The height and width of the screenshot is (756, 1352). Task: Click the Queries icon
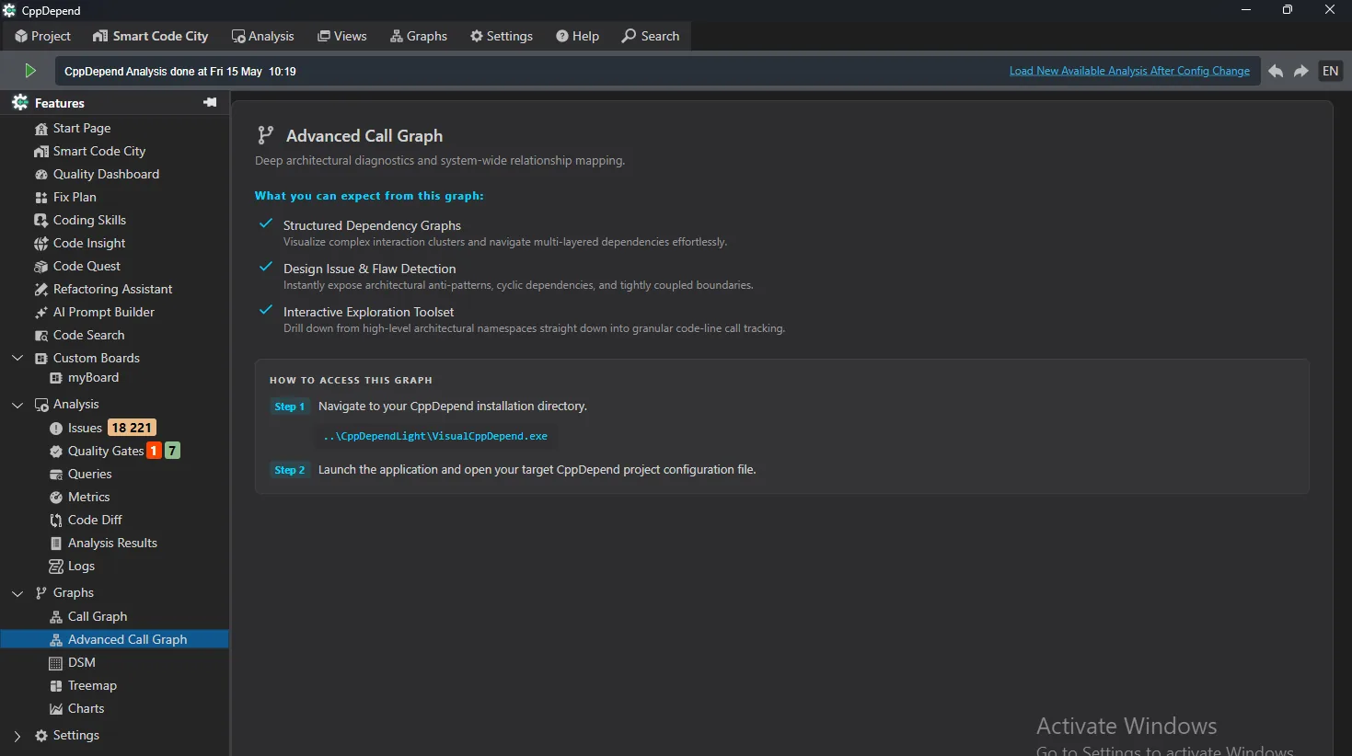tap(56, 475)
